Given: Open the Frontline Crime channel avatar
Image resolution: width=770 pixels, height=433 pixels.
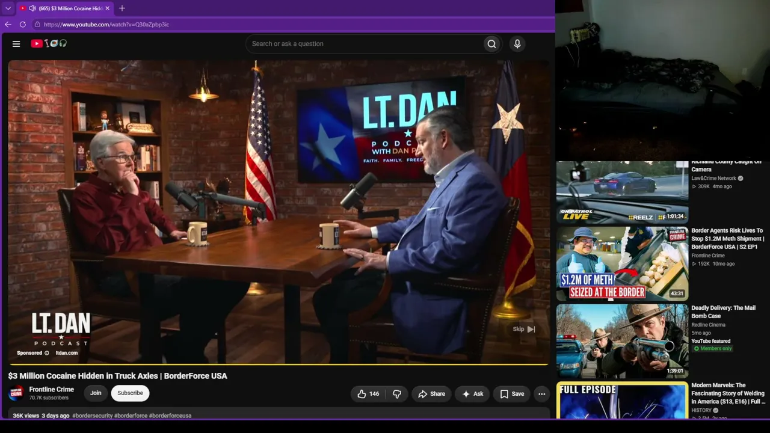Looking at the screenshot, I should pyautogui.click(x=16, y=393).
